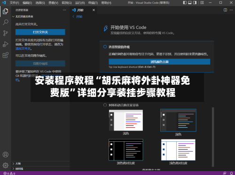The height and width of the screenshot is (175, 235).
Task: Open the 查看(V) menu
Action: click(53, 3)
